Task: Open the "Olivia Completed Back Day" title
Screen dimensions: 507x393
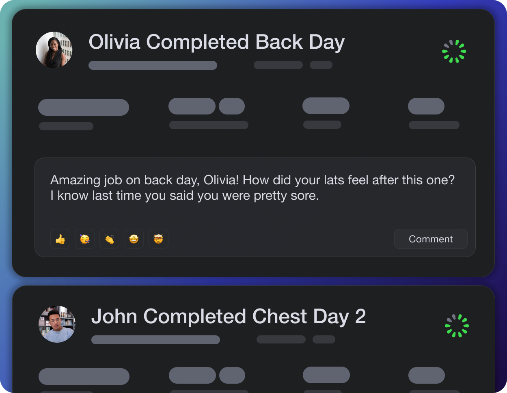Action: [x=217, y=42]
